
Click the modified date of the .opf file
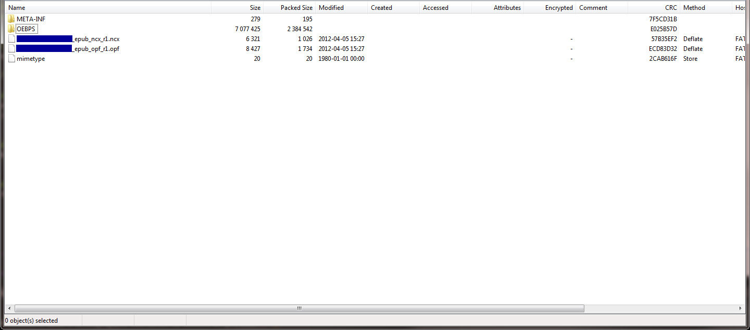pyautogui.click(x=342, y=49)
